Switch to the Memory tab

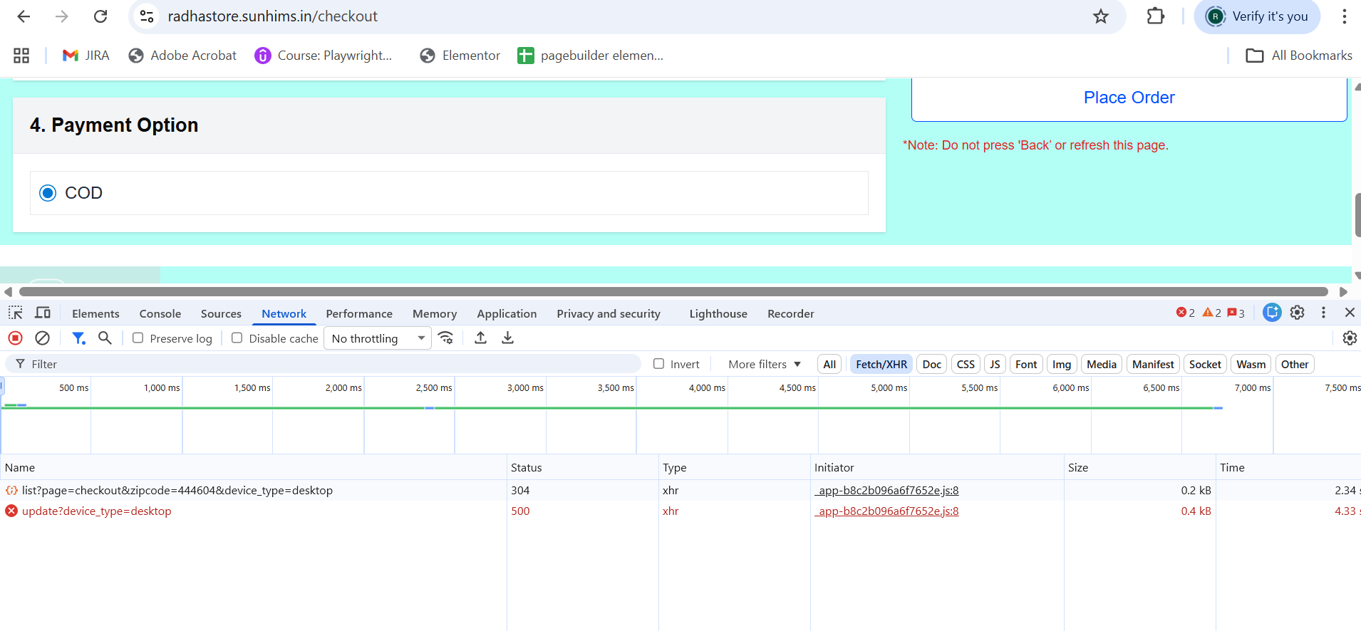click(435, 314)
